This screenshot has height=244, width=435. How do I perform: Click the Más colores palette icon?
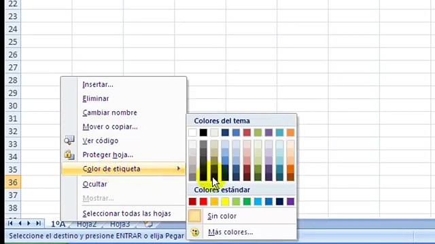click(x=195, y=232)
